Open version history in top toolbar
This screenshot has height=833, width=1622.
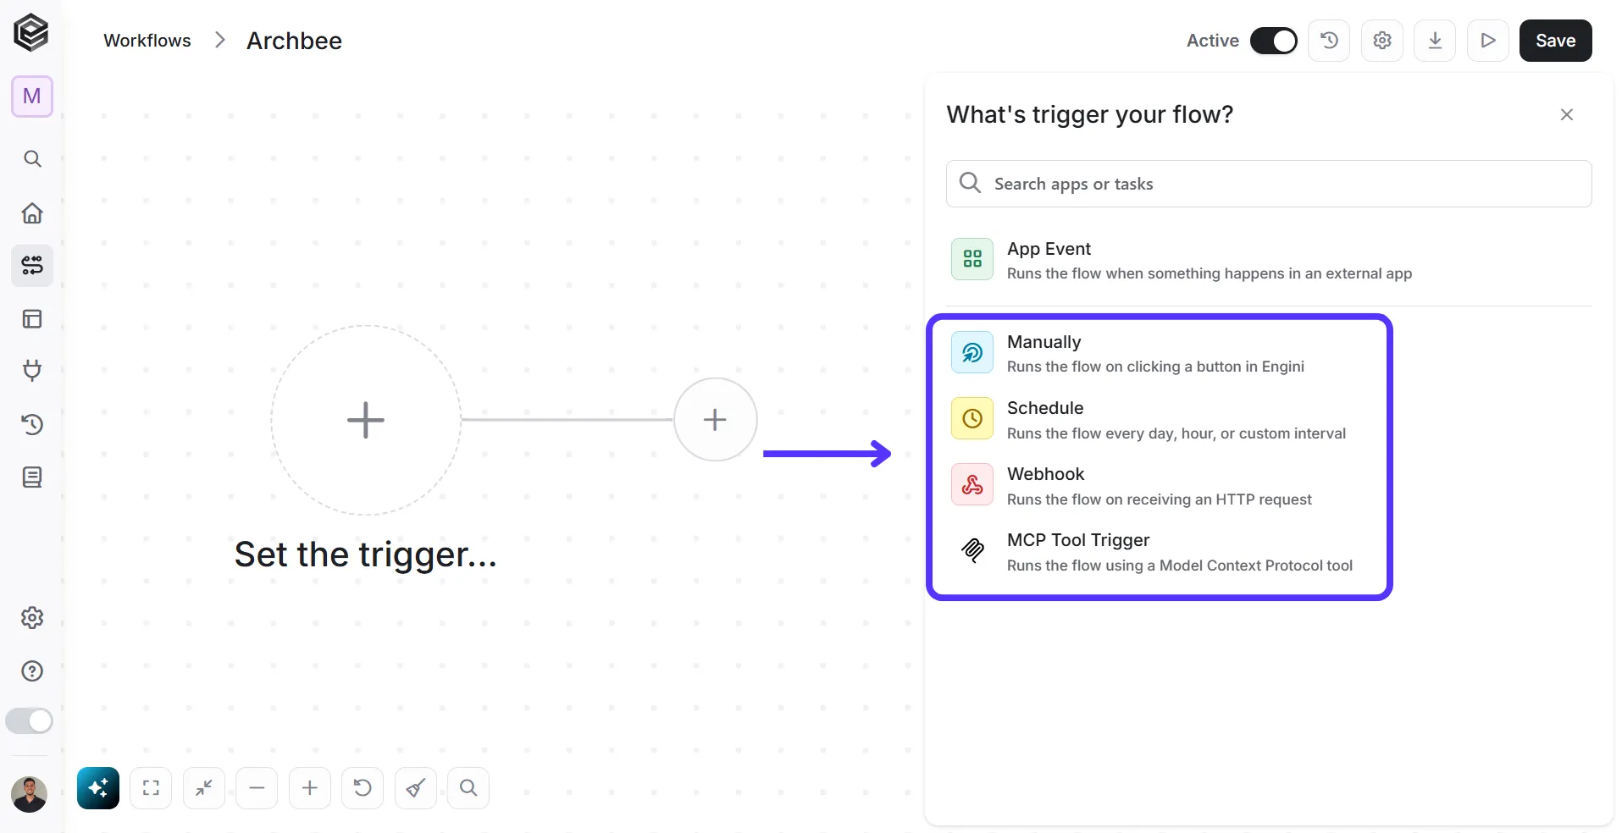1329,41
